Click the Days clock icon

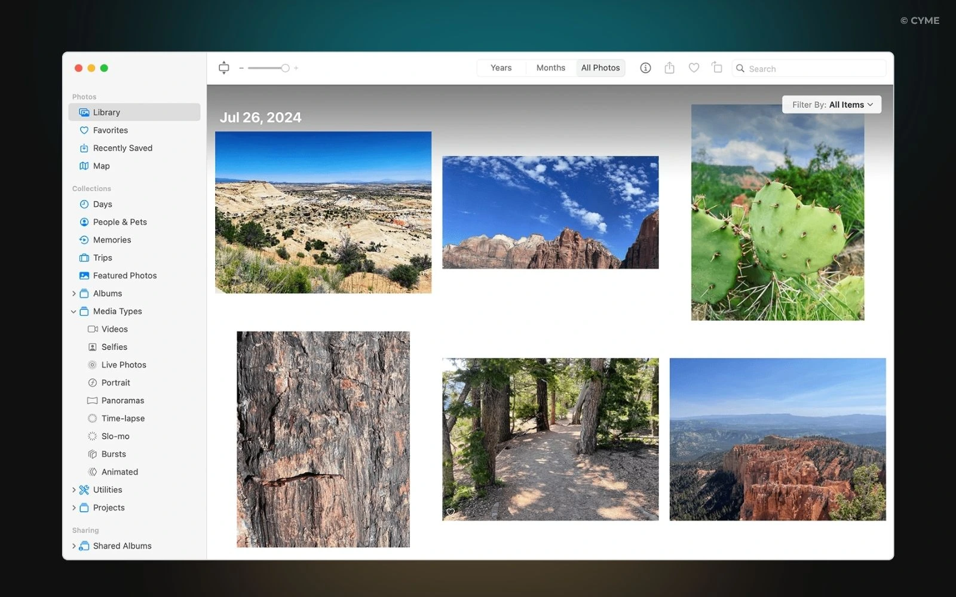(x=84, y=204)
